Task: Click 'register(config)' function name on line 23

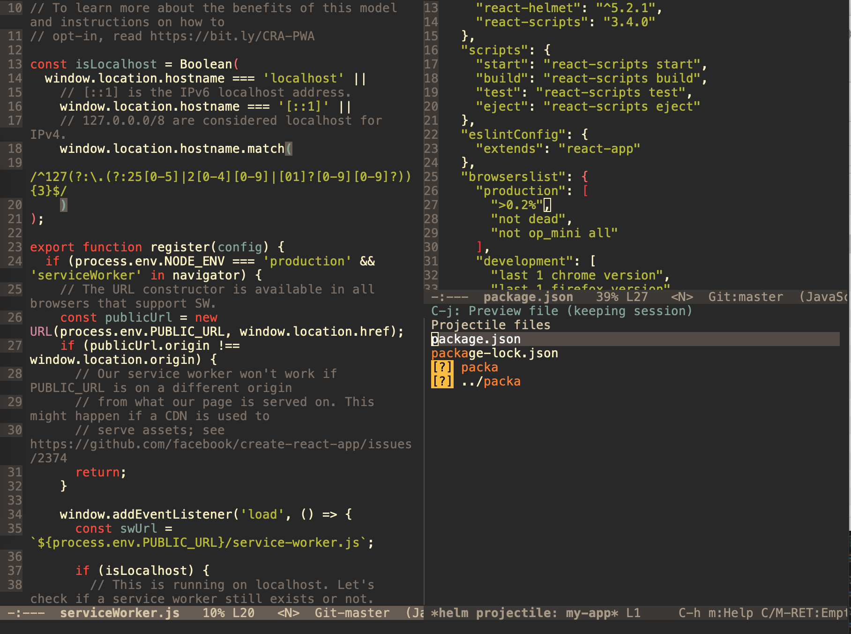Action: click(x=209, y=247)
